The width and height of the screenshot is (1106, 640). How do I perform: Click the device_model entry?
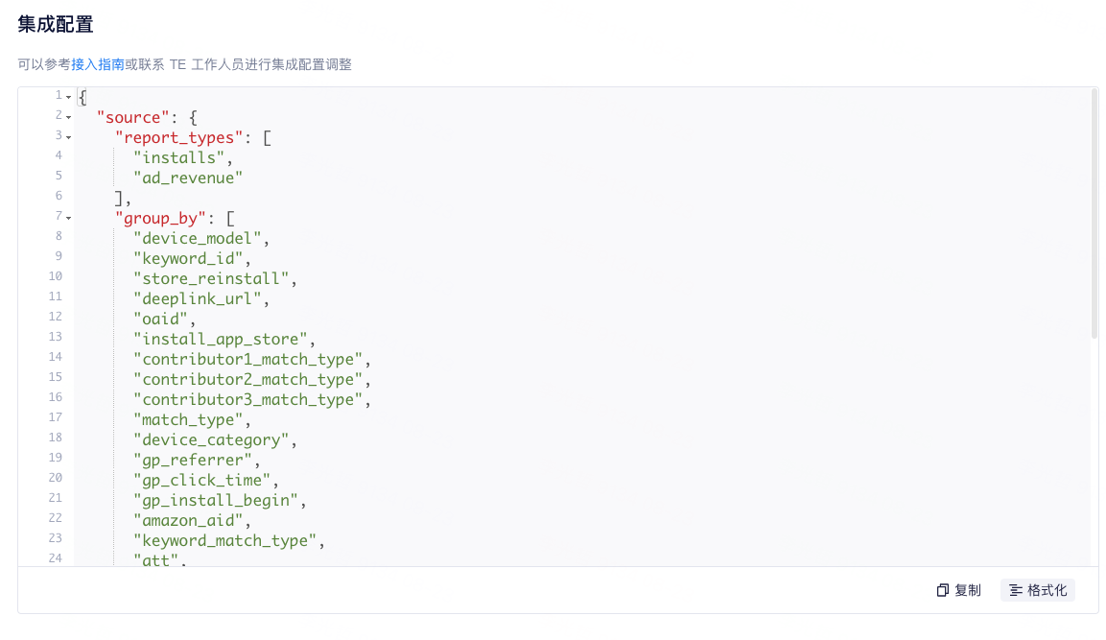click(x=195, y=237)
